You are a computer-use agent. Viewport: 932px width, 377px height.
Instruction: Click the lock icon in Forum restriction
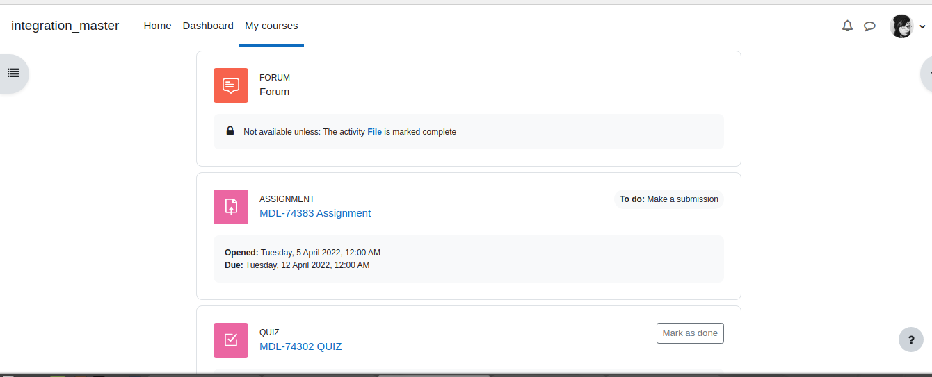(230, 131)
